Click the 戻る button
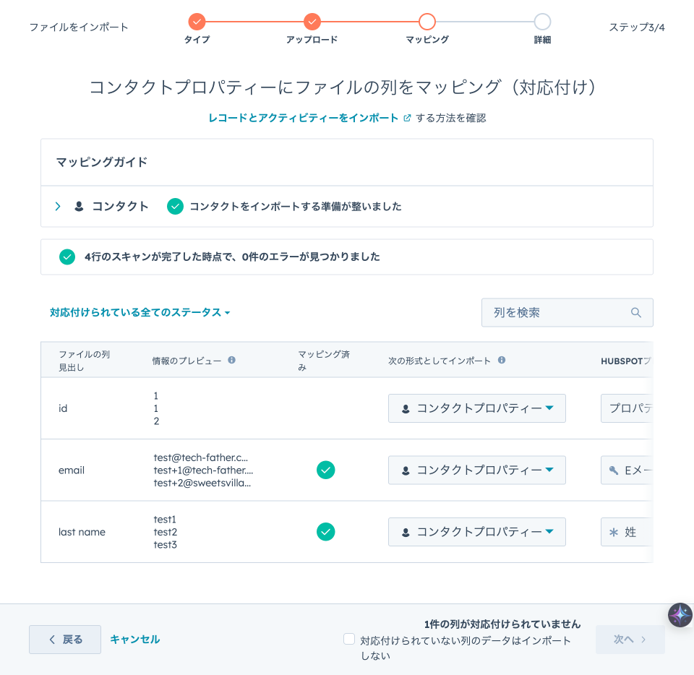This screenshot has width=694, height=675. (65, 640)
